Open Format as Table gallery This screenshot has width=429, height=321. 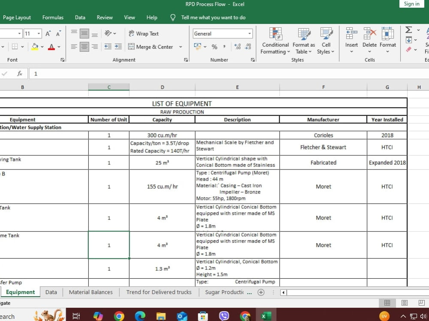pos(304,41)
